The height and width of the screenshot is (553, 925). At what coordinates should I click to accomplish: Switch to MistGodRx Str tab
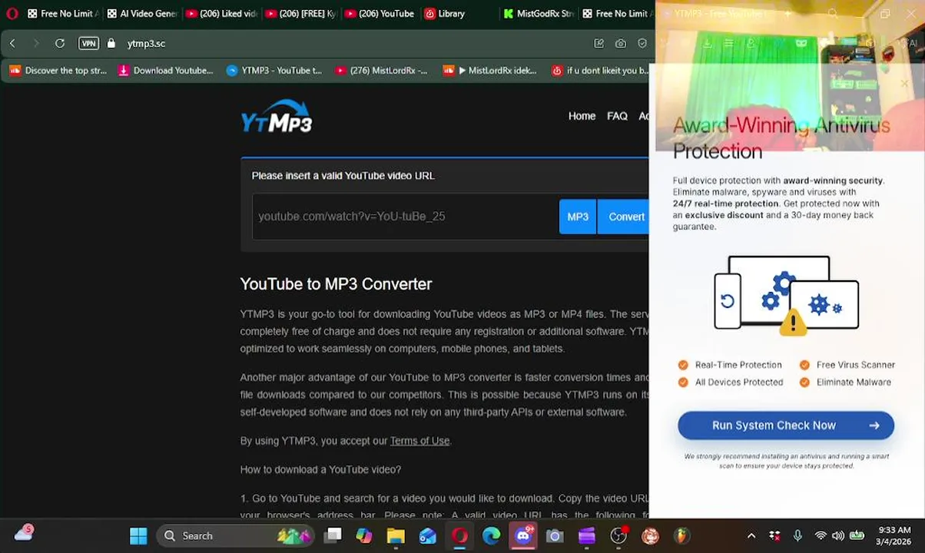click(x=539, y=13)
